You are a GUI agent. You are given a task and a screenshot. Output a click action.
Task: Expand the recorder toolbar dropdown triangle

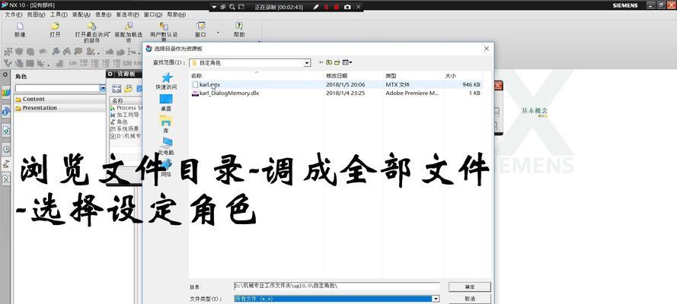[214, 7]
